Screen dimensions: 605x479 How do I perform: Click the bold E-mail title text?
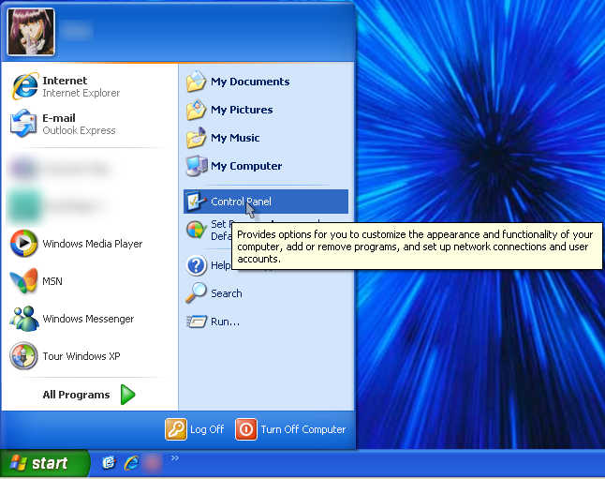[59, 118]
